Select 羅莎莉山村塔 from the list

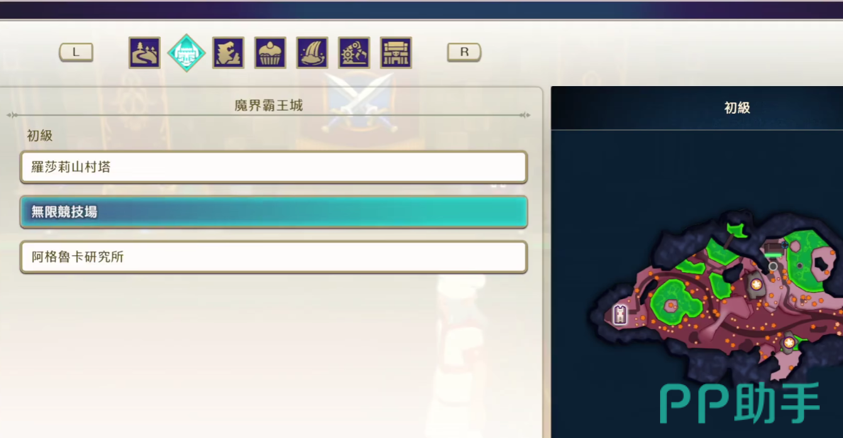point(273,167)
